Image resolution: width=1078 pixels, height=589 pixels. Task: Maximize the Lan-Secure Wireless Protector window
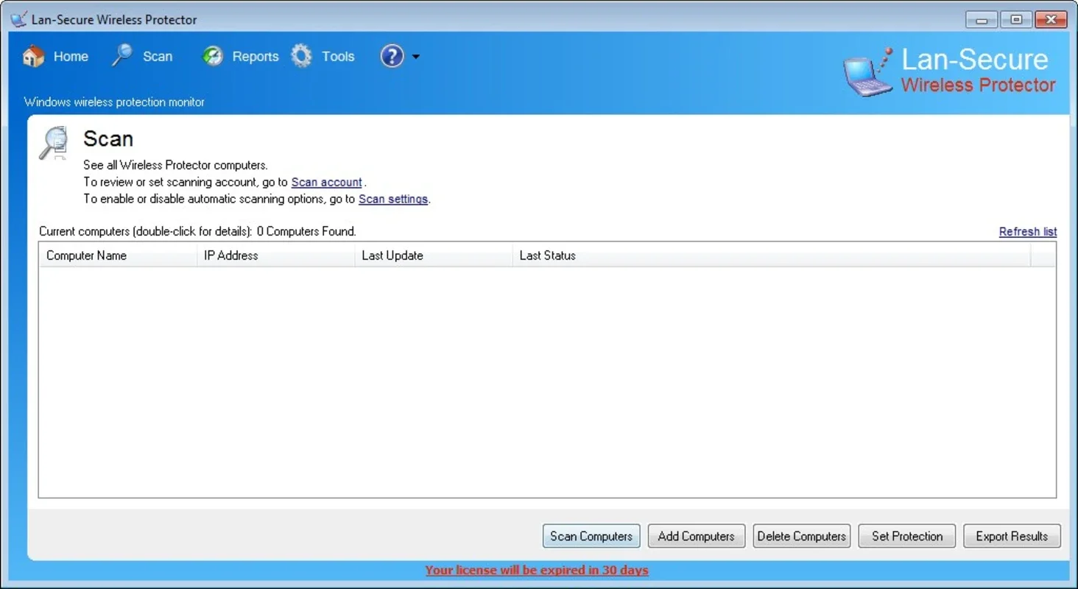[1016, 20]
